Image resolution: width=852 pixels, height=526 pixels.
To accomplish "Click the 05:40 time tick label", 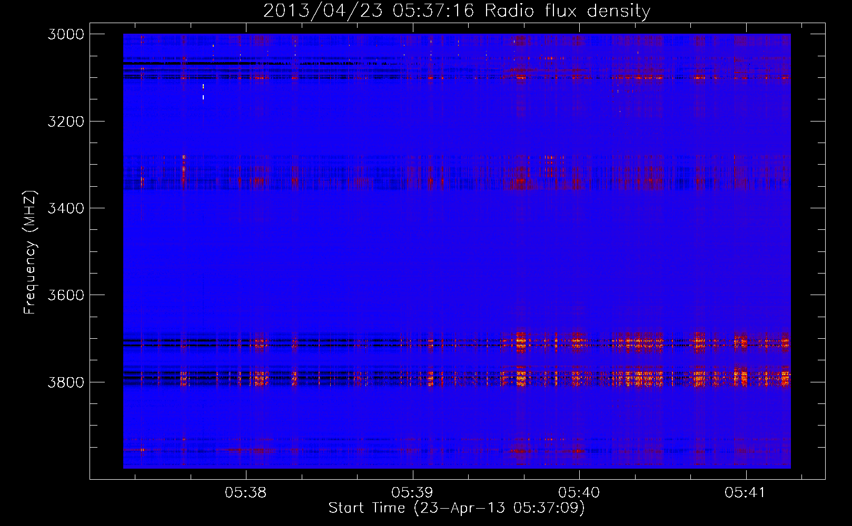I will tap(579, 493).
